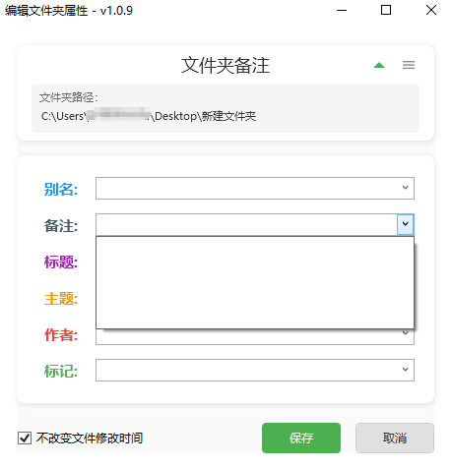This screenshot has height=467, width=452.
Task: Click the 别名 label
Action: click(x=61, y=189)
